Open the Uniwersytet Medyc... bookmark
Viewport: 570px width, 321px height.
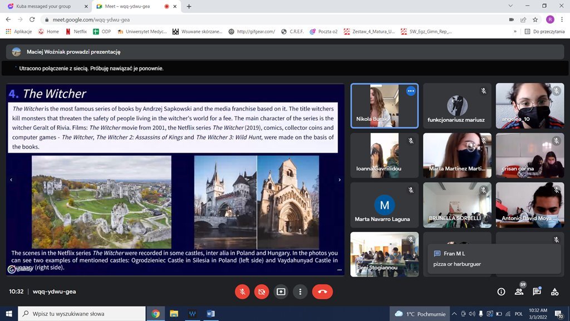[x=142, y=32]
